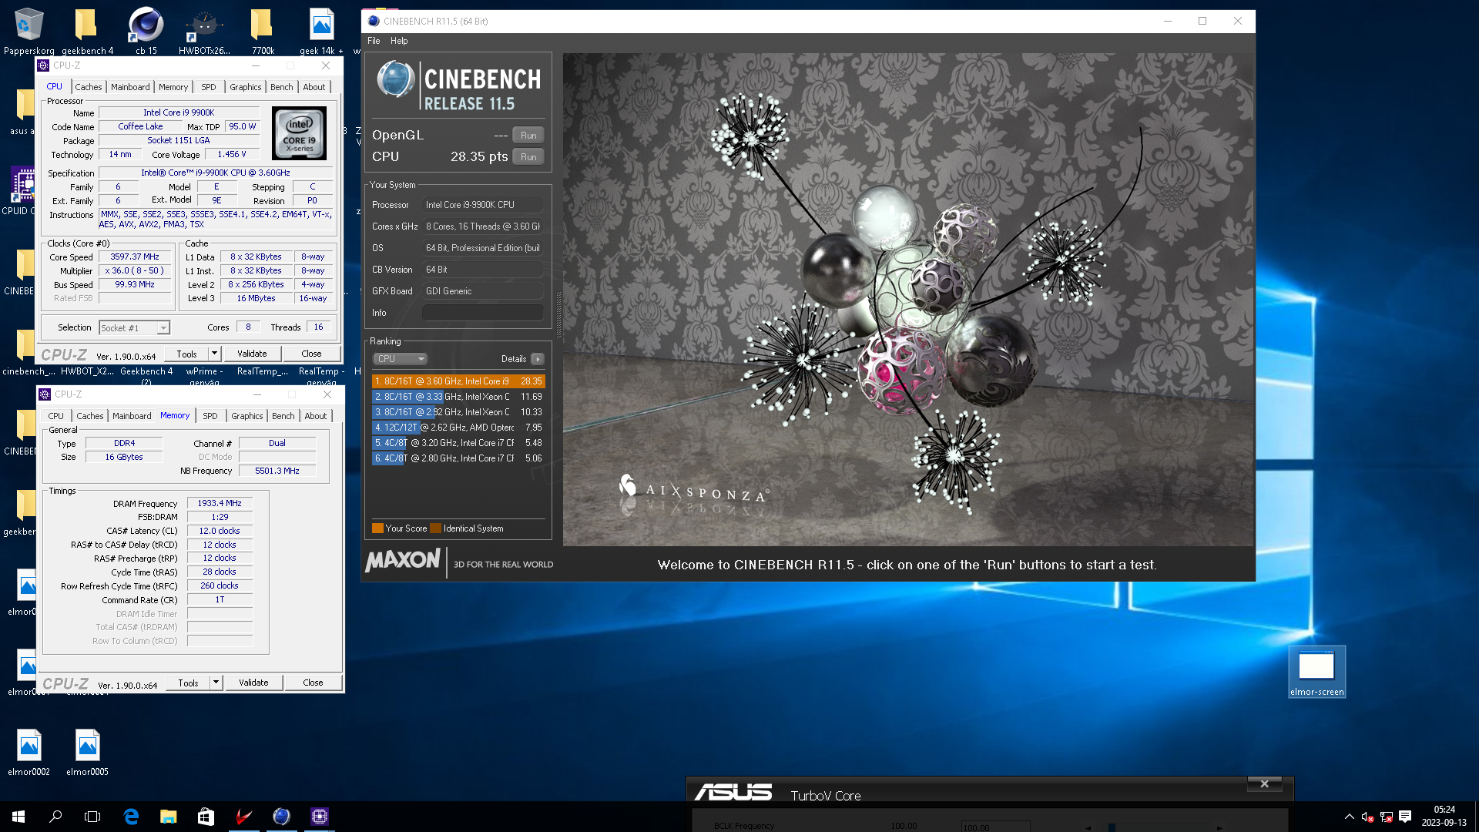Open the Socket #1 selection dropdown
This screenshot has width=1479, height=832.
tap(134, 328)
